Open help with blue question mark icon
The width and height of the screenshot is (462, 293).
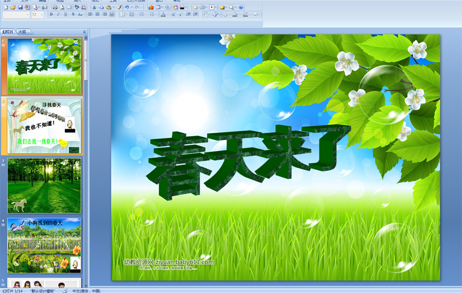[x=241, y=7]
